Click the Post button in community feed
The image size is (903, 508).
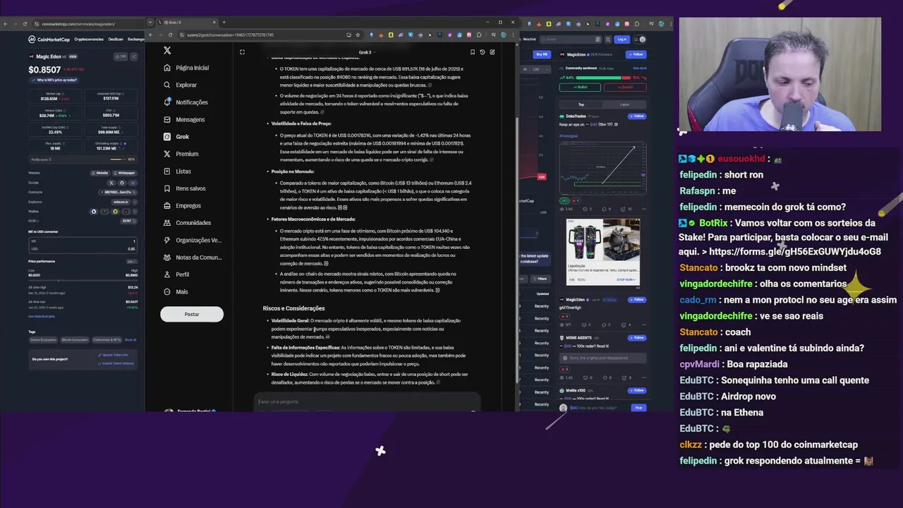638,408
